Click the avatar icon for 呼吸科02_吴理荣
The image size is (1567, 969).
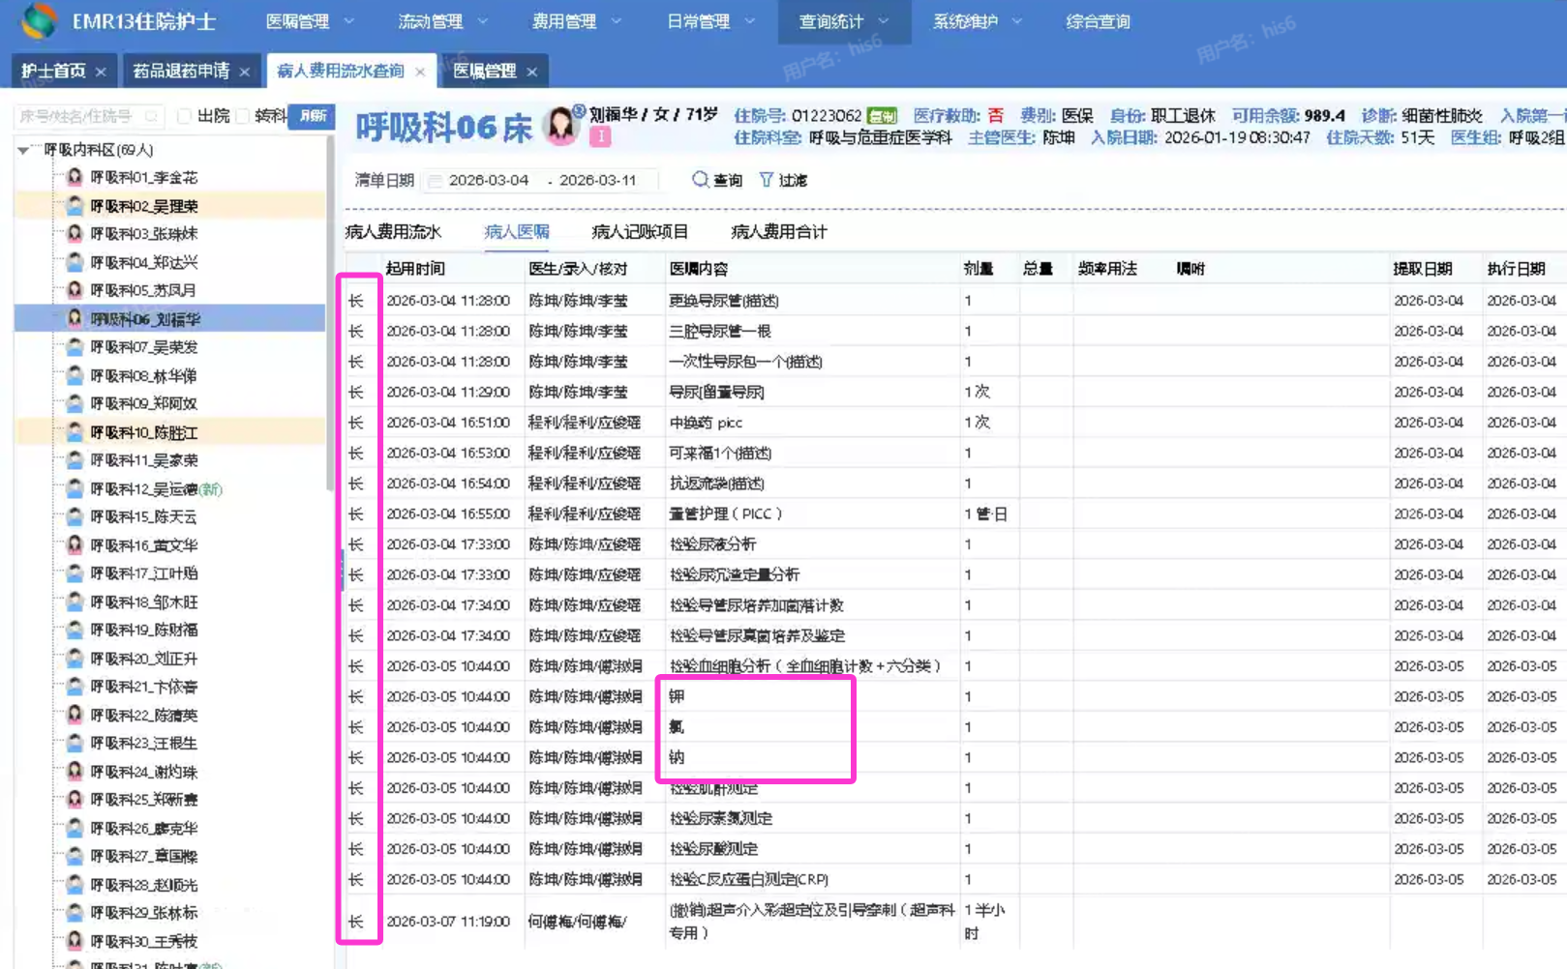pyautogui.click(x=75, y=206)
